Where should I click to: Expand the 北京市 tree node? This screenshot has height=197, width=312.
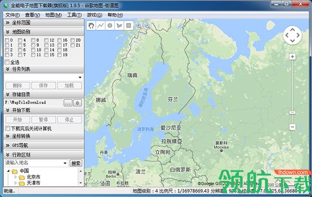[16, 177]
